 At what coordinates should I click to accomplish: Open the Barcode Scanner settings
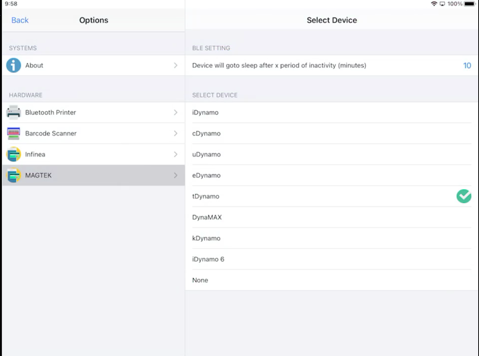(93, 133)
